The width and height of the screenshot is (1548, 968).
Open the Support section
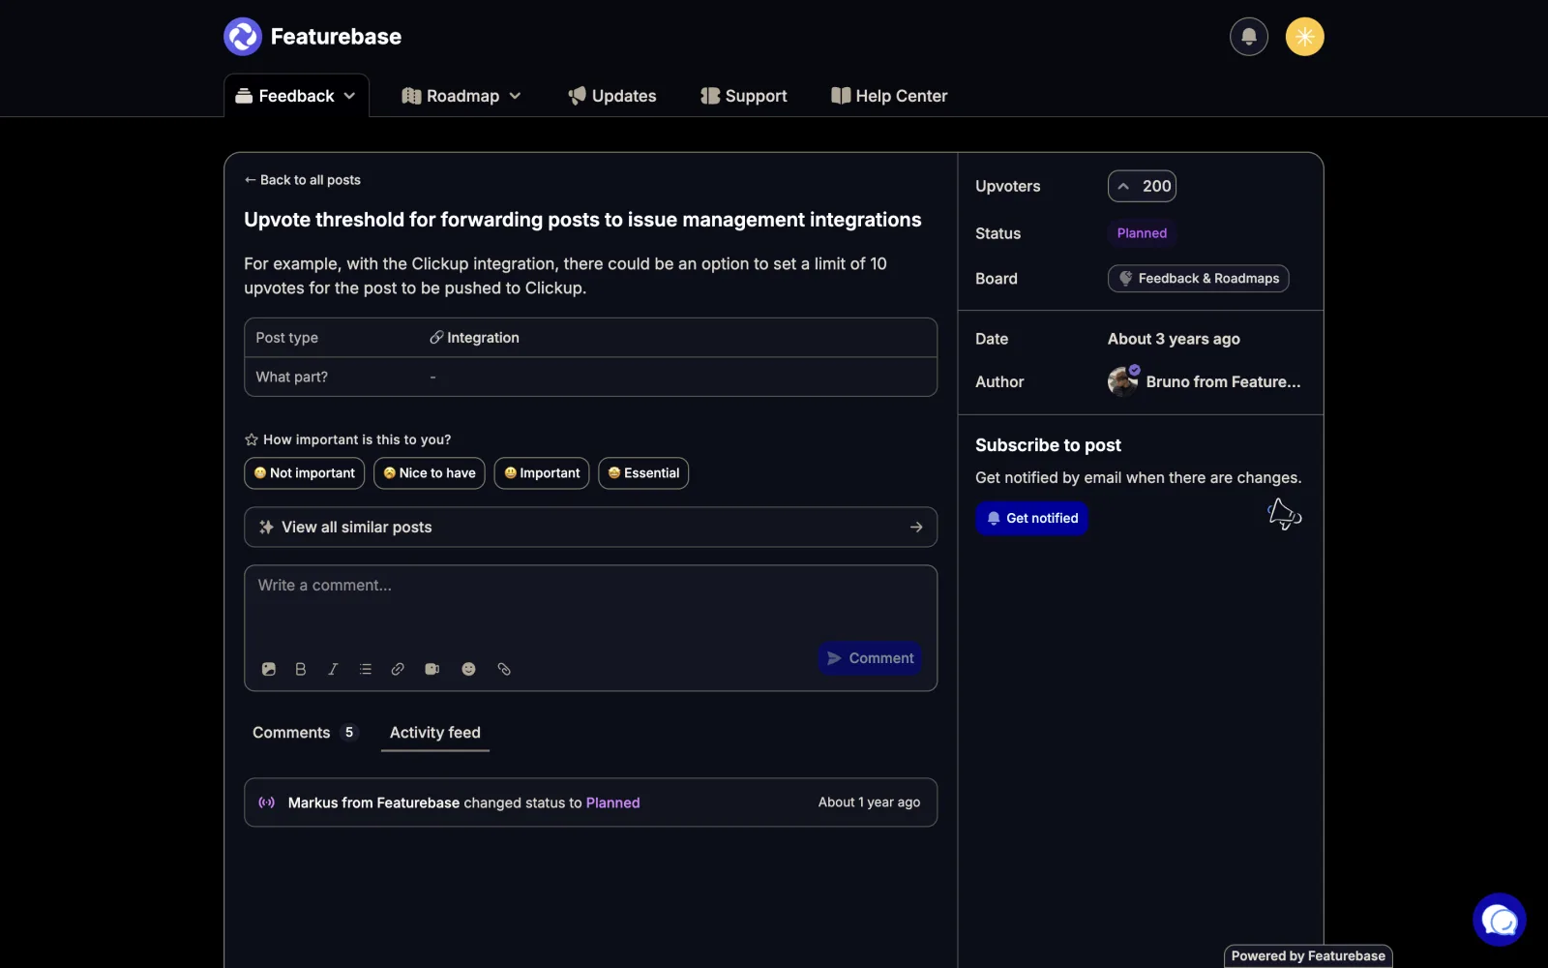click(x=743, y=96)
